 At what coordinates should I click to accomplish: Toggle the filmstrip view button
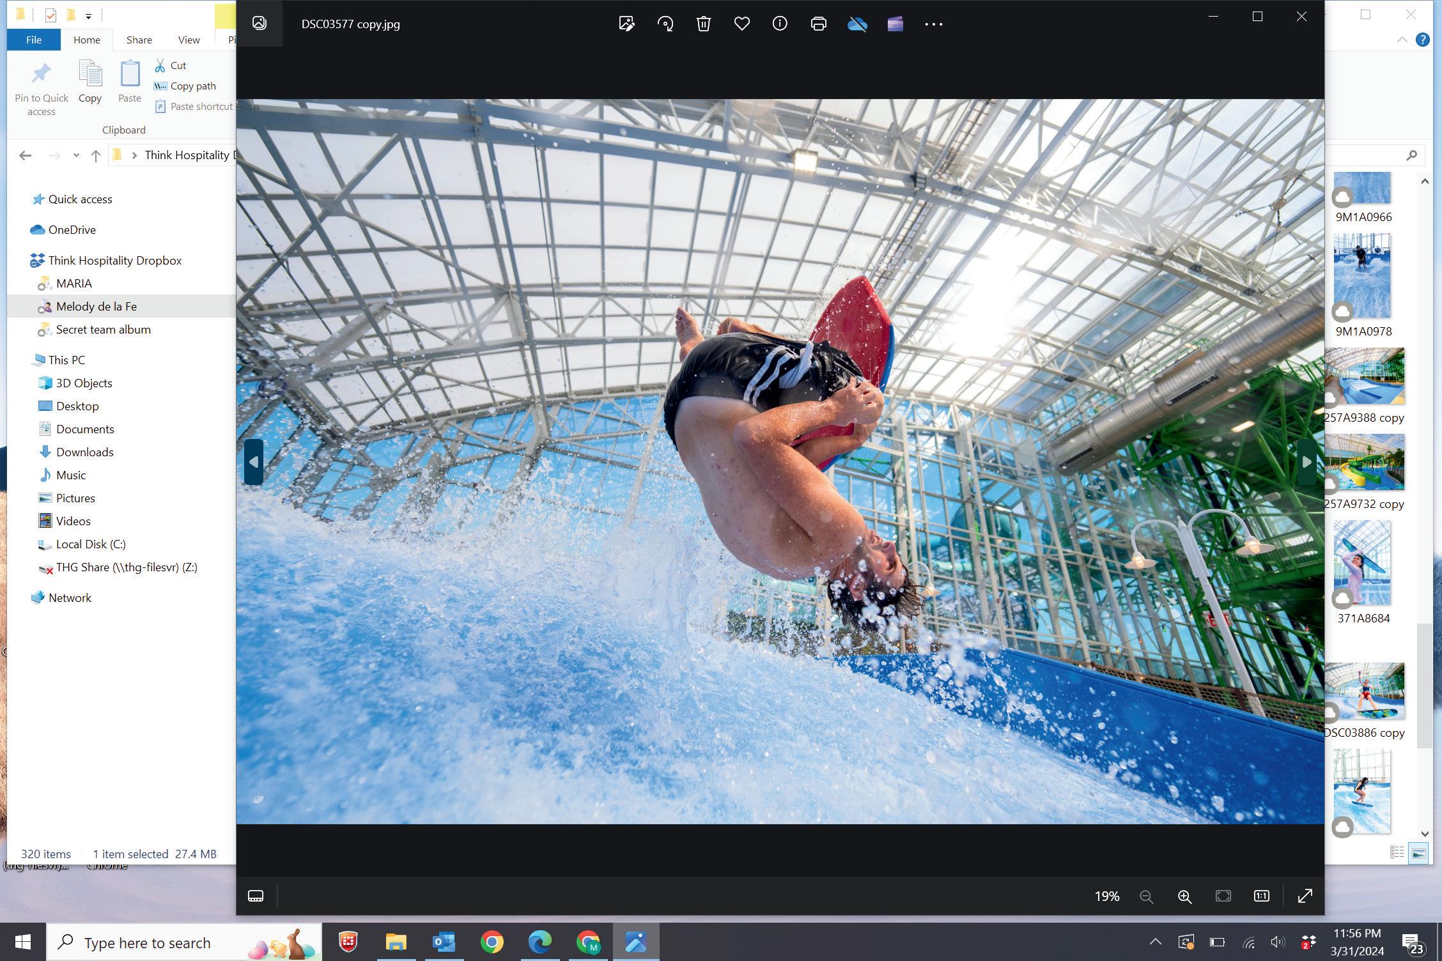click(256, 896)
